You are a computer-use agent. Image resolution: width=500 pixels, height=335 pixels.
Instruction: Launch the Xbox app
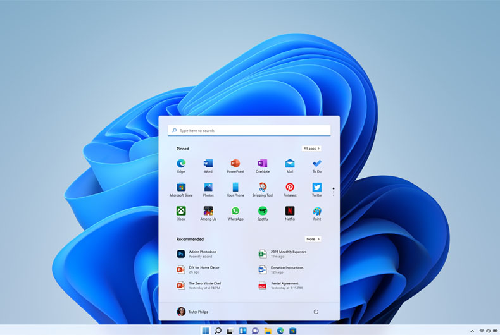(x=181, y=214)
